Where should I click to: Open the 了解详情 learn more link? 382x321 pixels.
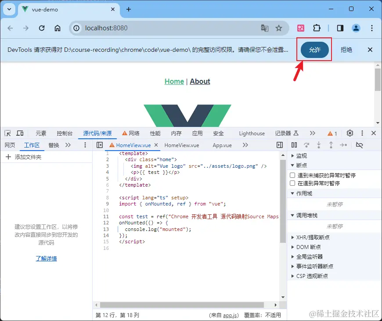(46, 258)
